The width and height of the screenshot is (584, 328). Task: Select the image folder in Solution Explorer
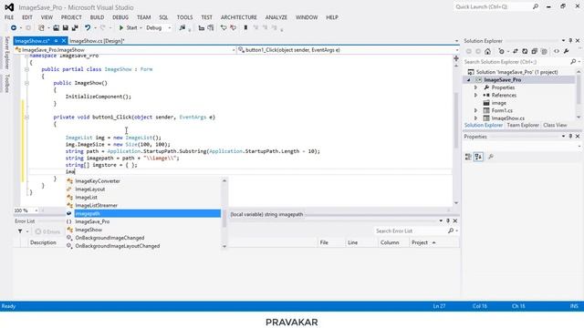tap(498, 103)
